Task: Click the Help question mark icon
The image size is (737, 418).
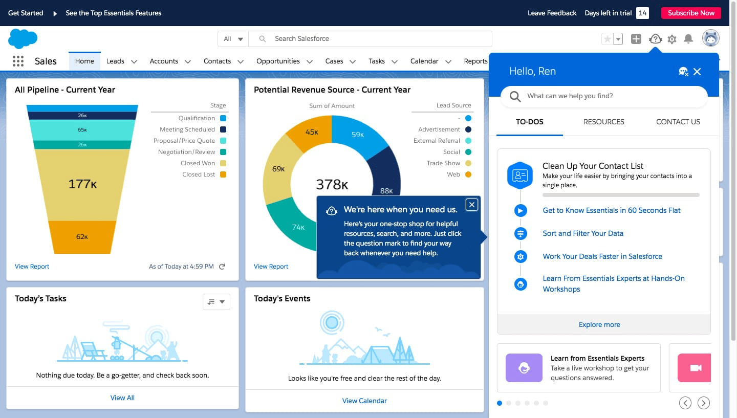Action: coord(655,38)
